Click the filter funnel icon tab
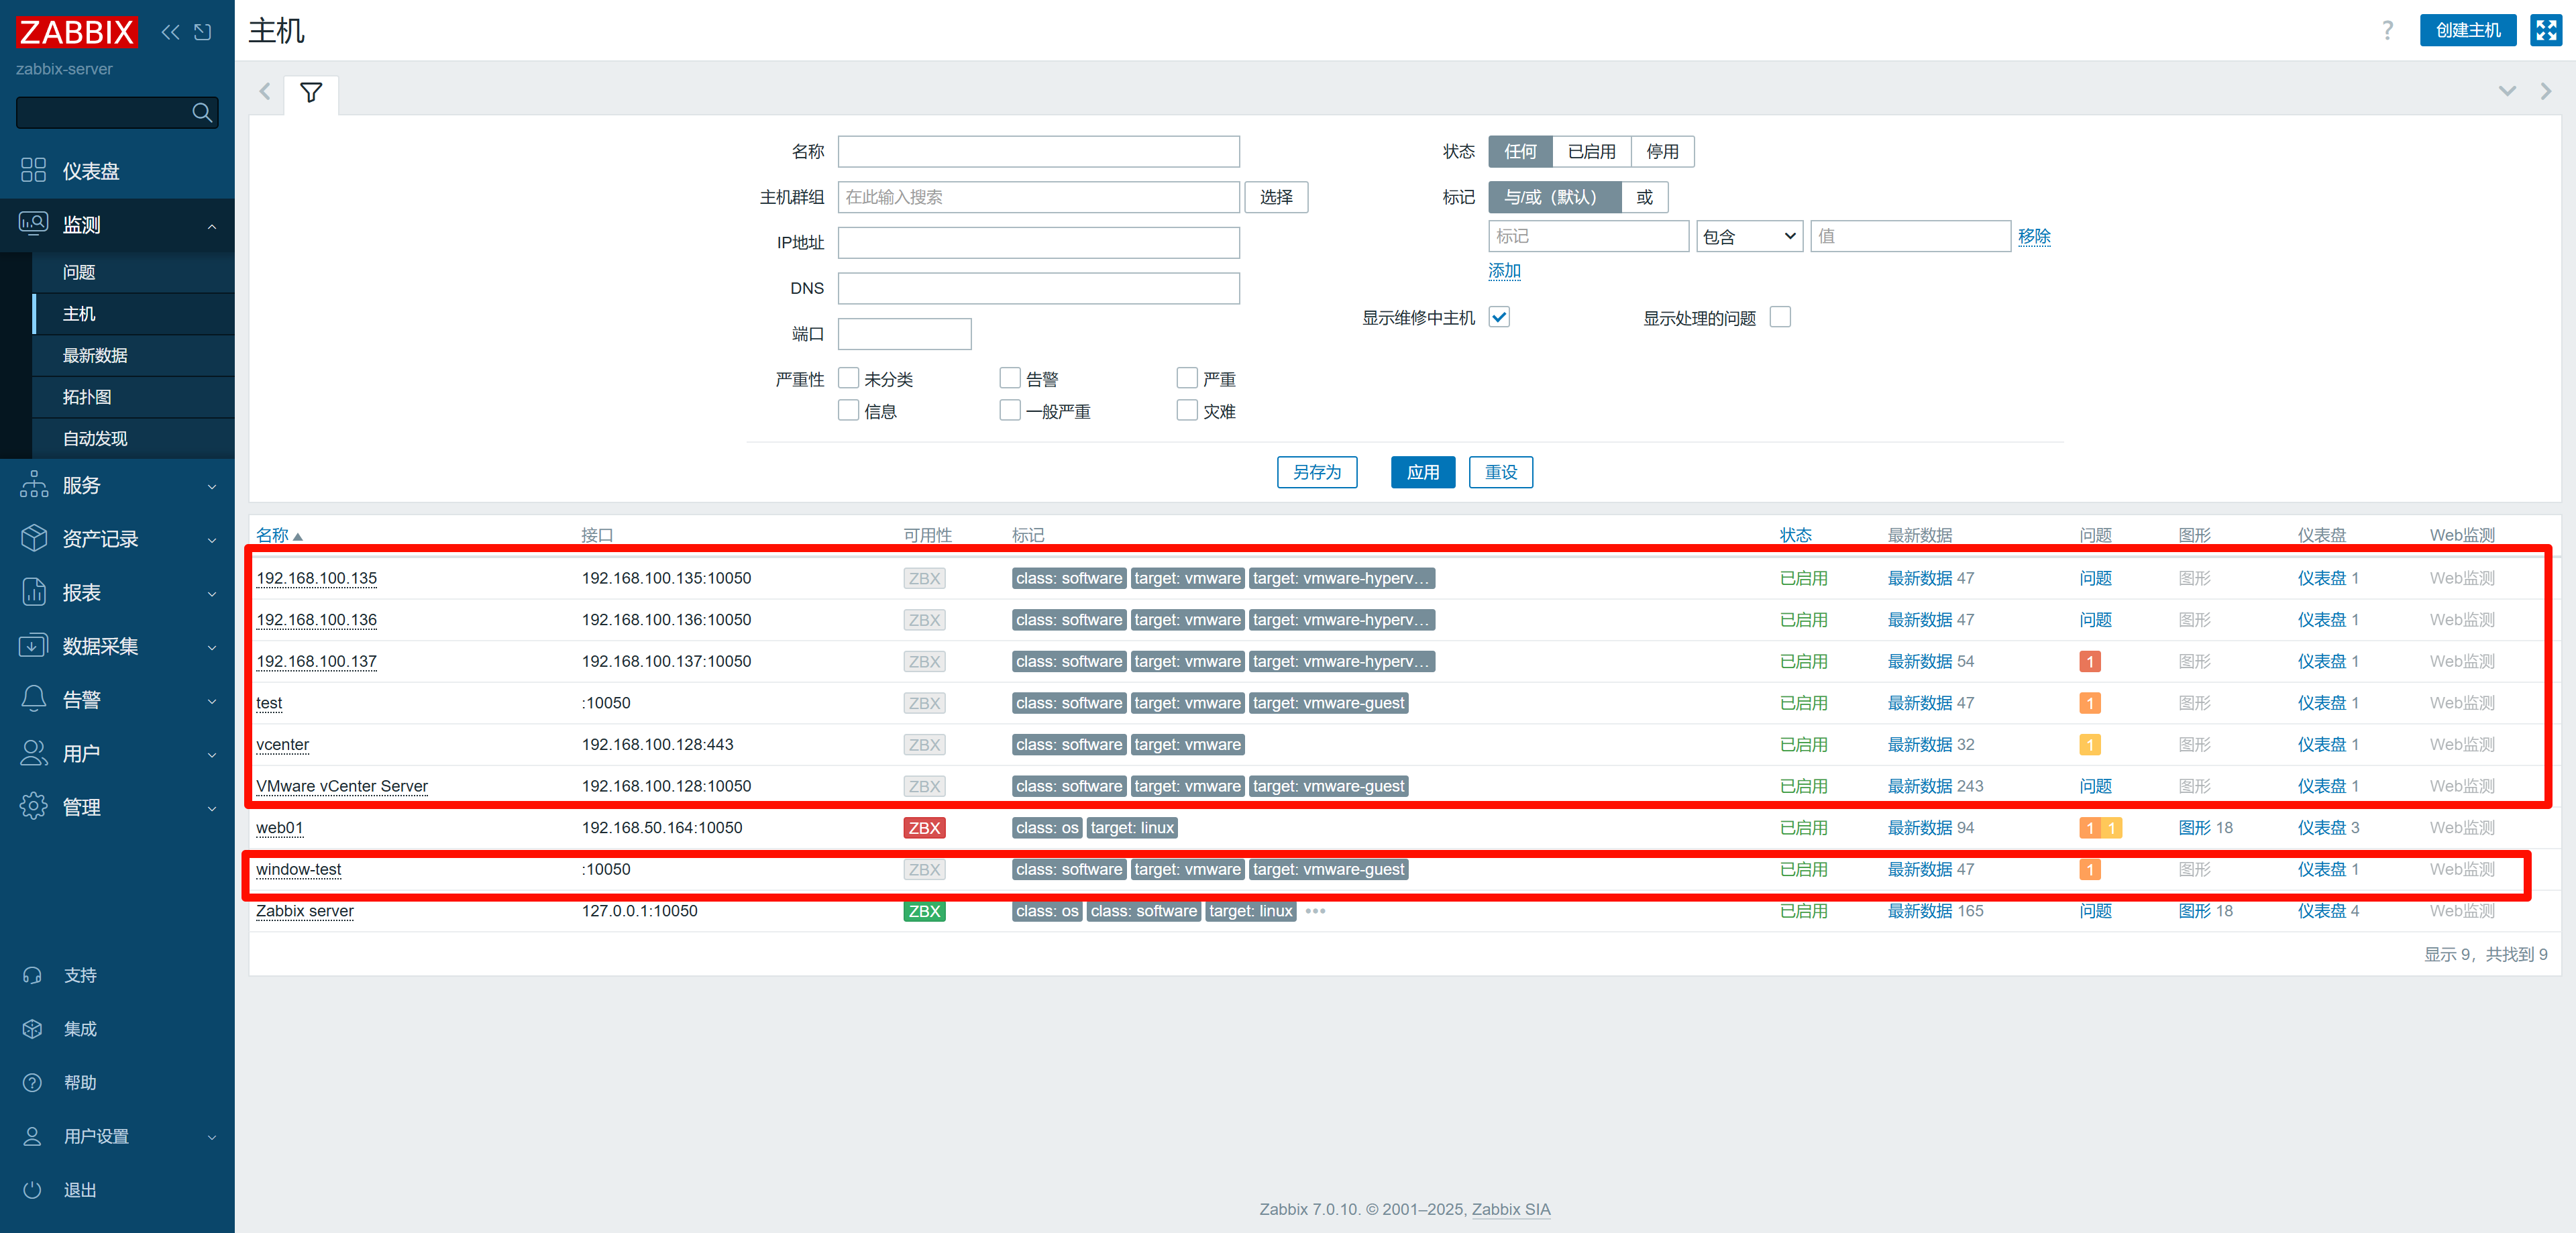This screenshot has height=1233, width=2576. (x=311, y=93)
